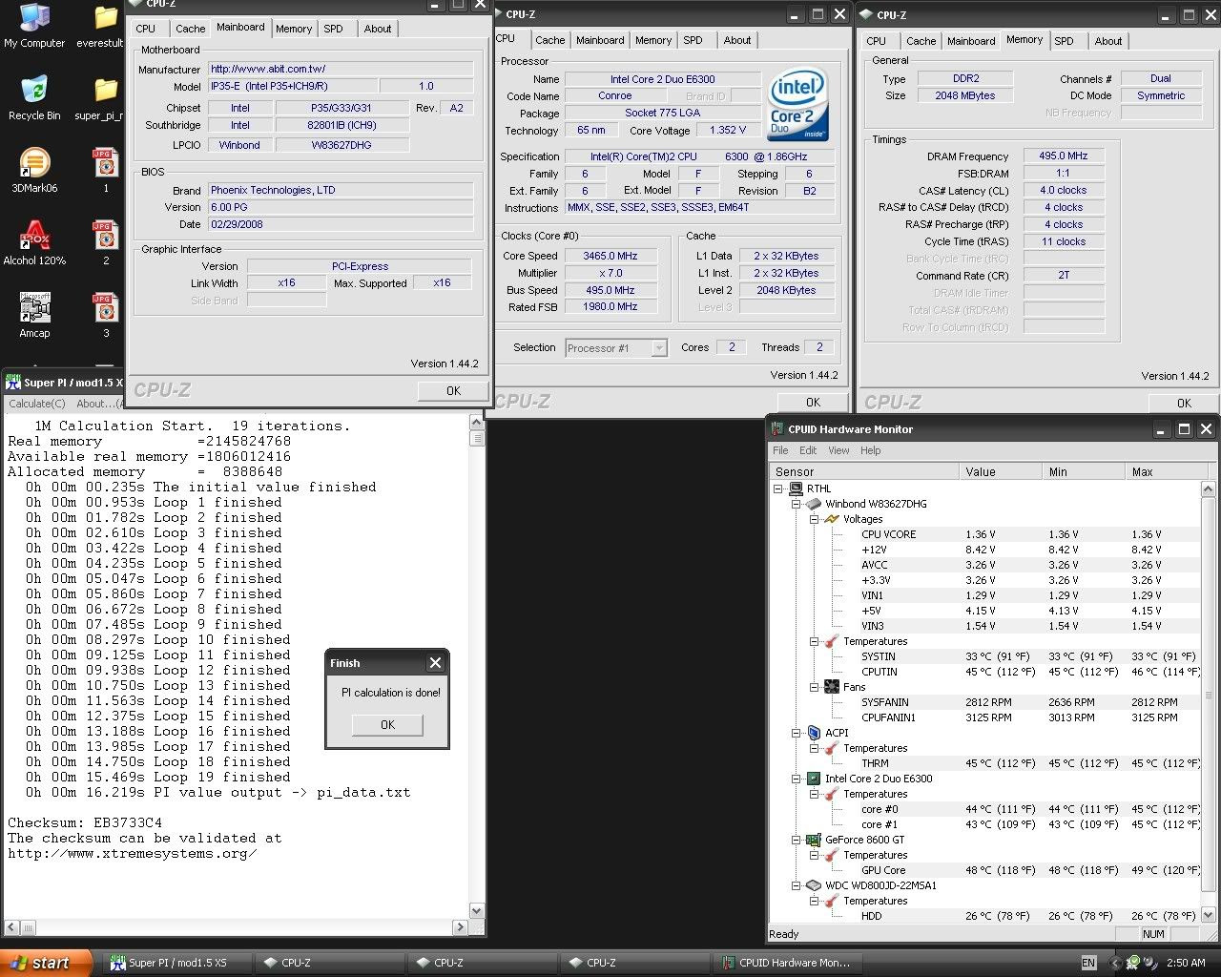The width and height of the screenshot is (1221, 977).
Task: Collapse Intel Core 2 Duo E6300 branch
Action: coord(797,779)
